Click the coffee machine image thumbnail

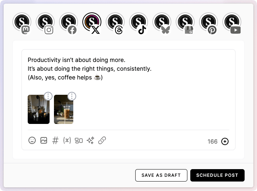point(39,109)
